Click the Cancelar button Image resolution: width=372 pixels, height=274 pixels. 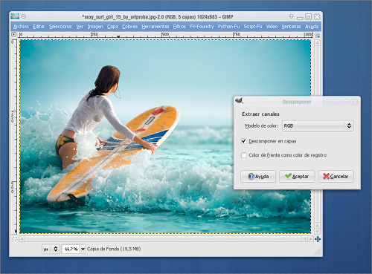(x=336, y=177)
